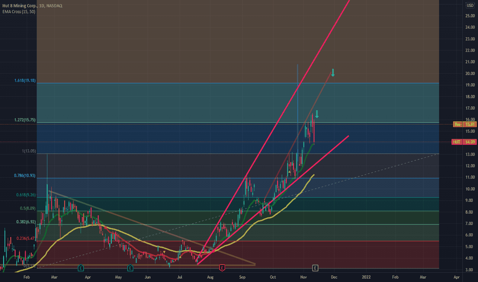Image resolution: width=478 pixels, height=282 pixels.
Task: Select the 0.618(9.26) Fibonacci level label
Action: tap(26, 195)
